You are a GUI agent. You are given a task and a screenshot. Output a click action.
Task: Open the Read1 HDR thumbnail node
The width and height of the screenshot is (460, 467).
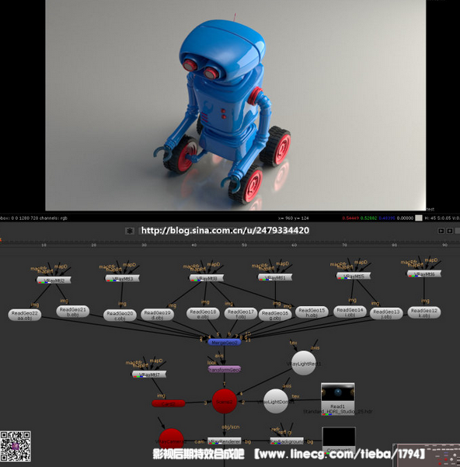click(x=338, y=399)
